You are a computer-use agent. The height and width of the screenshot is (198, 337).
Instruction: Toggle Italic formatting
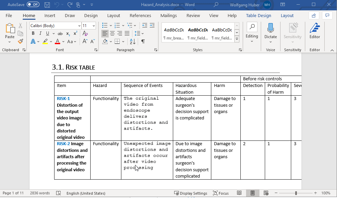(x=40, y=33)
